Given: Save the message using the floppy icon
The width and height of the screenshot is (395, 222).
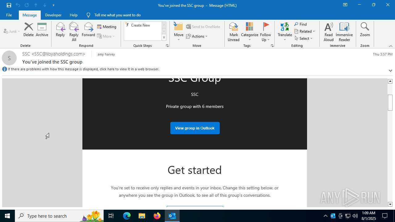Looking at the screenshot, I should (x=9, y=5).
